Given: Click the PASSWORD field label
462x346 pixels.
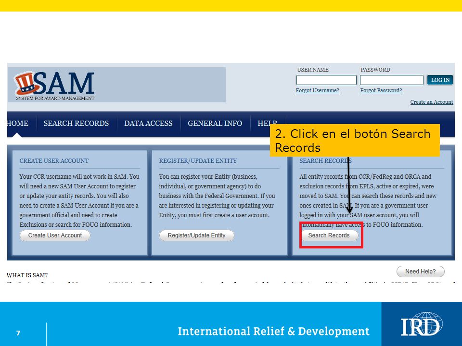Looking at the screenshot, I should click(x=375, y=70).
